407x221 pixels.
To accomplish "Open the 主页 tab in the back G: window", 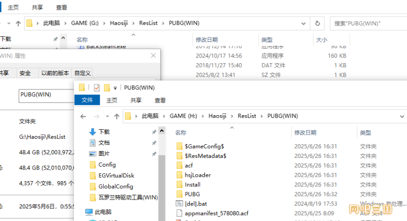I will (x=13, y=7).
